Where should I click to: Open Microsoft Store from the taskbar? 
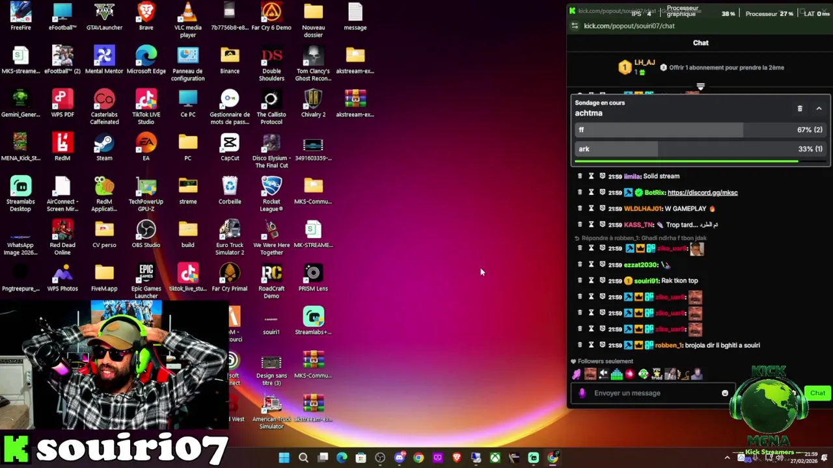361,458
